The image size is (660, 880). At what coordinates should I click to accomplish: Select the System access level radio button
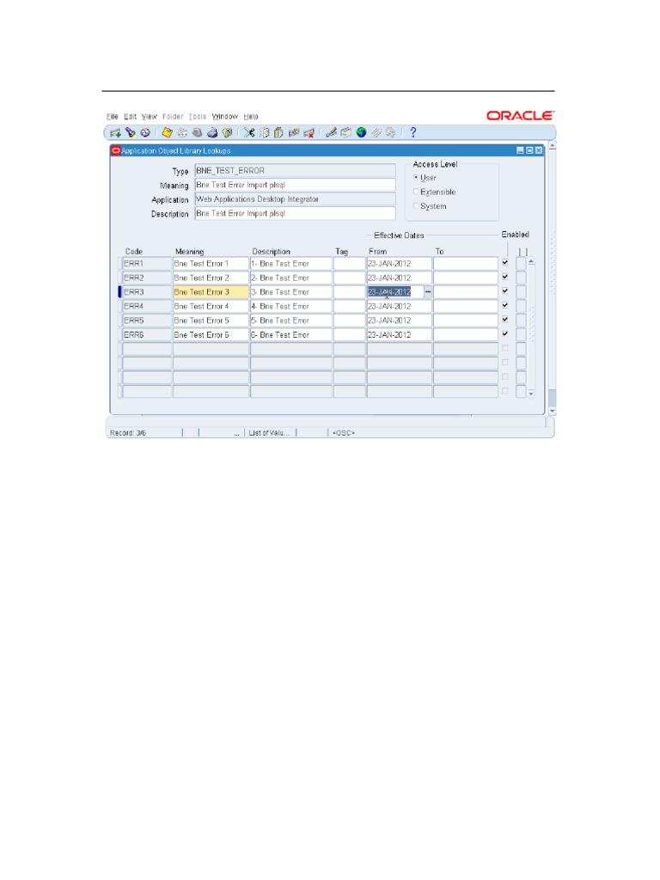point(416,206)
